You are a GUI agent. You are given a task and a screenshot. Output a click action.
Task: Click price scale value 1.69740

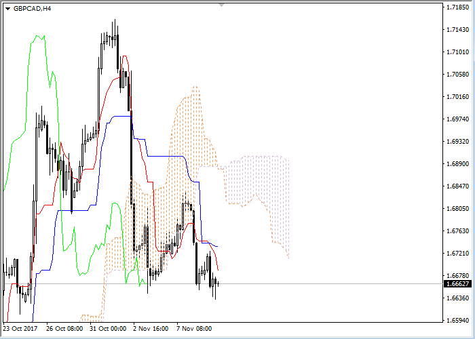458,119
